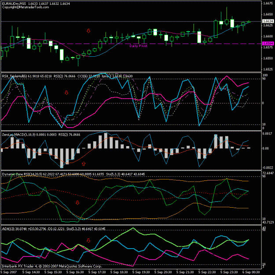Viewport: 275px width, 275px height.
Task: Click the '5 Sep 16:30' time axis label
Action: click(75, 272)
